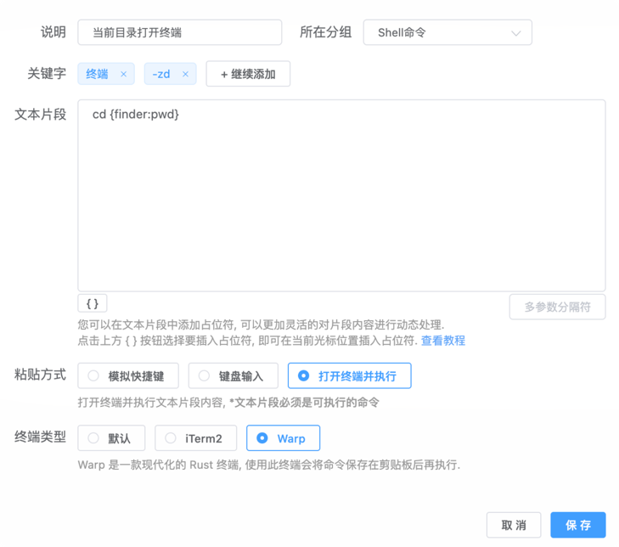This screenshot has height=547, width=619.
Task: Click the 多参数分隔符 button
Action: tap(557, 307)
